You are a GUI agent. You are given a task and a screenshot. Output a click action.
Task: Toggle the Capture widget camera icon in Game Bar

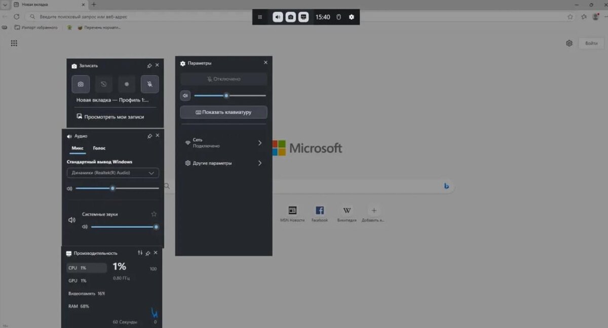[x=290, y=17]
